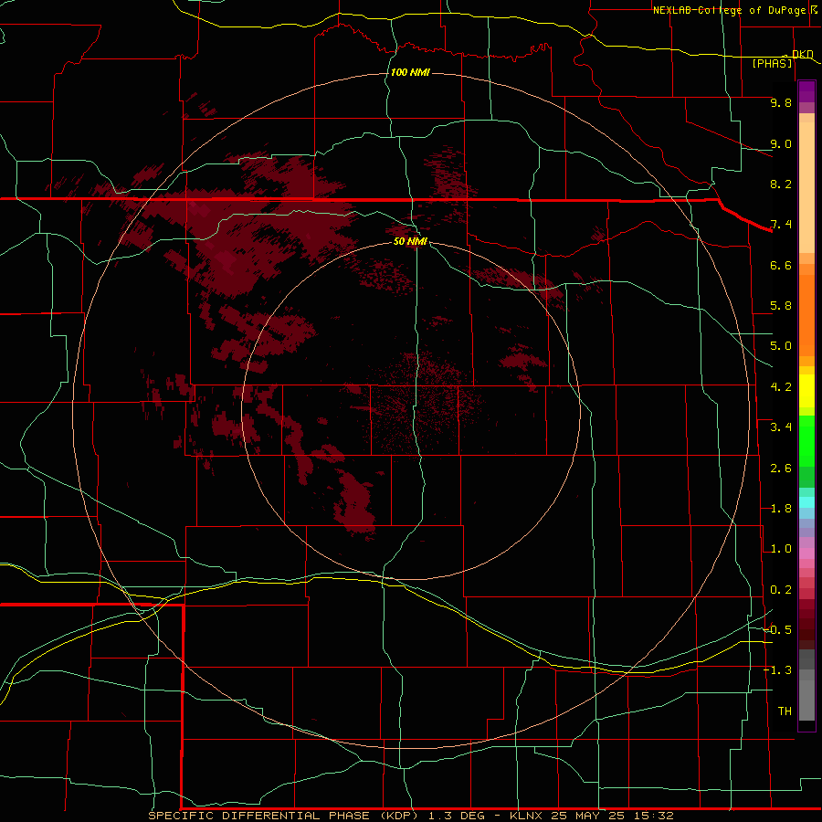Click the 9.0 value on the color scale

tap(781, 143)
